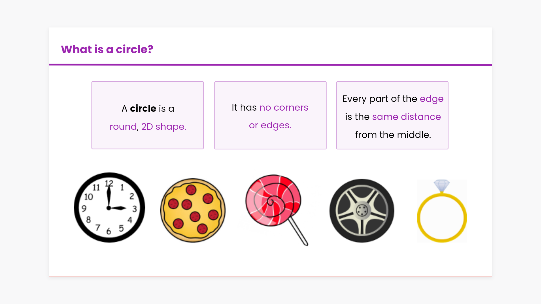Viewport: 541px width, 304px height.
Task: Click the purple "or edges." text
Action: coord(270,125)
